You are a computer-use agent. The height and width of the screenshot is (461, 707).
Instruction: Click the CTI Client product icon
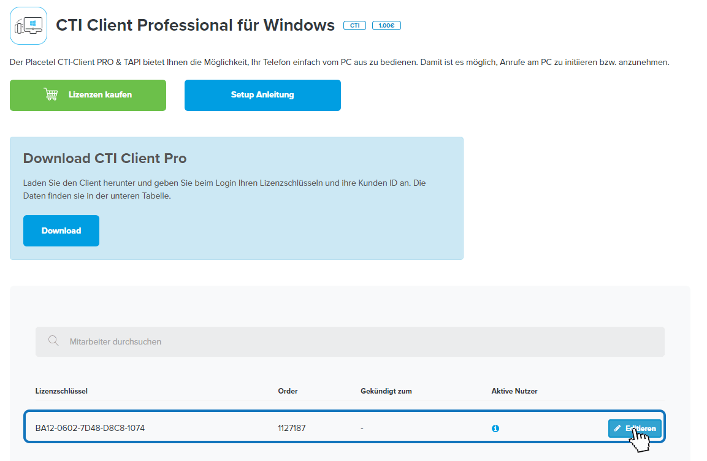(x=28, y=26)
